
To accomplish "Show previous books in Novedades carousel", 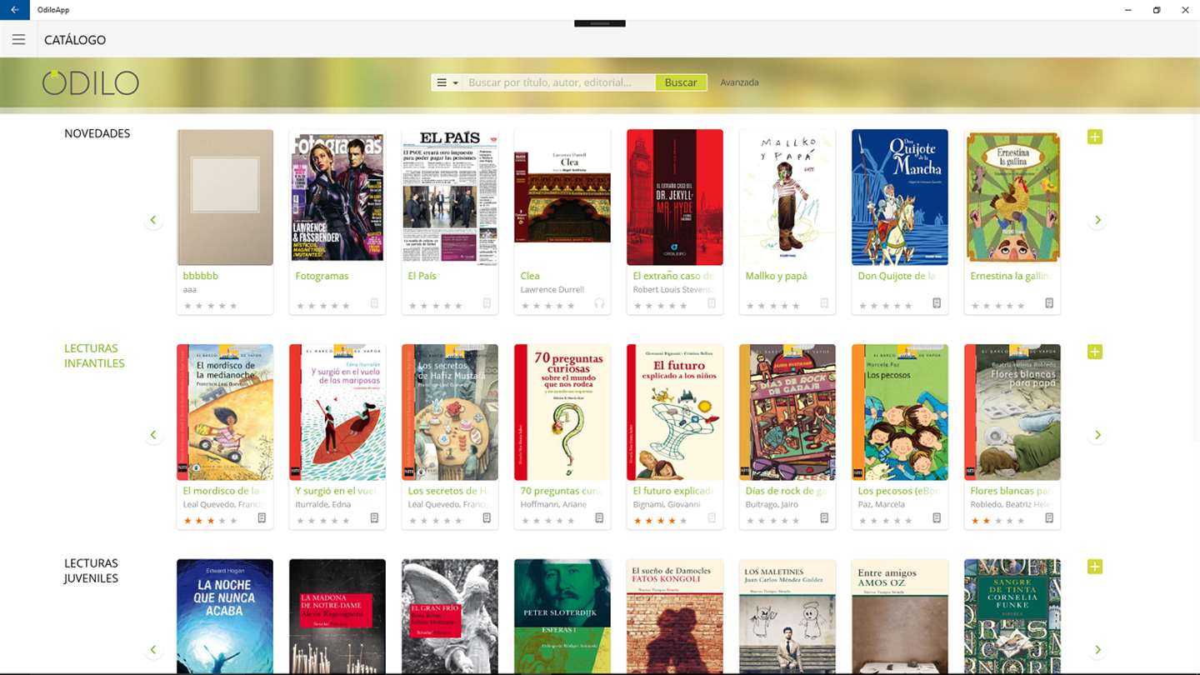I will pos(153,220).
